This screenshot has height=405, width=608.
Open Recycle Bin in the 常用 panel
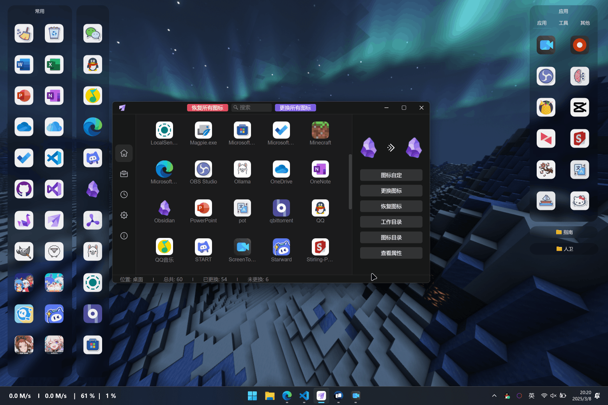tap(54, 33)
